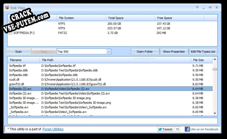Check the SOFTPEDIA (F:) drive checkbox
Screen dimensions: 227x139
coord(10,33)
